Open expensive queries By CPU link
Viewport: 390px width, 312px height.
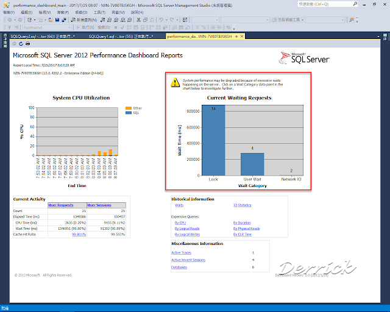click(180, 223)
